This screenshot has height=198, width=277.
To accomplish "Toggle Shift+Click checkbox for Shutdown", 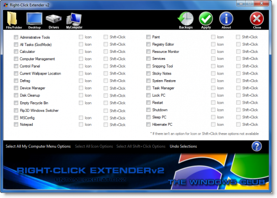I will coord(238,110).
